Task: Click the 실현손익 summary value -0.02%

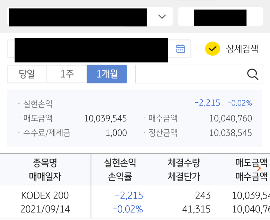Action: point(240,103)
